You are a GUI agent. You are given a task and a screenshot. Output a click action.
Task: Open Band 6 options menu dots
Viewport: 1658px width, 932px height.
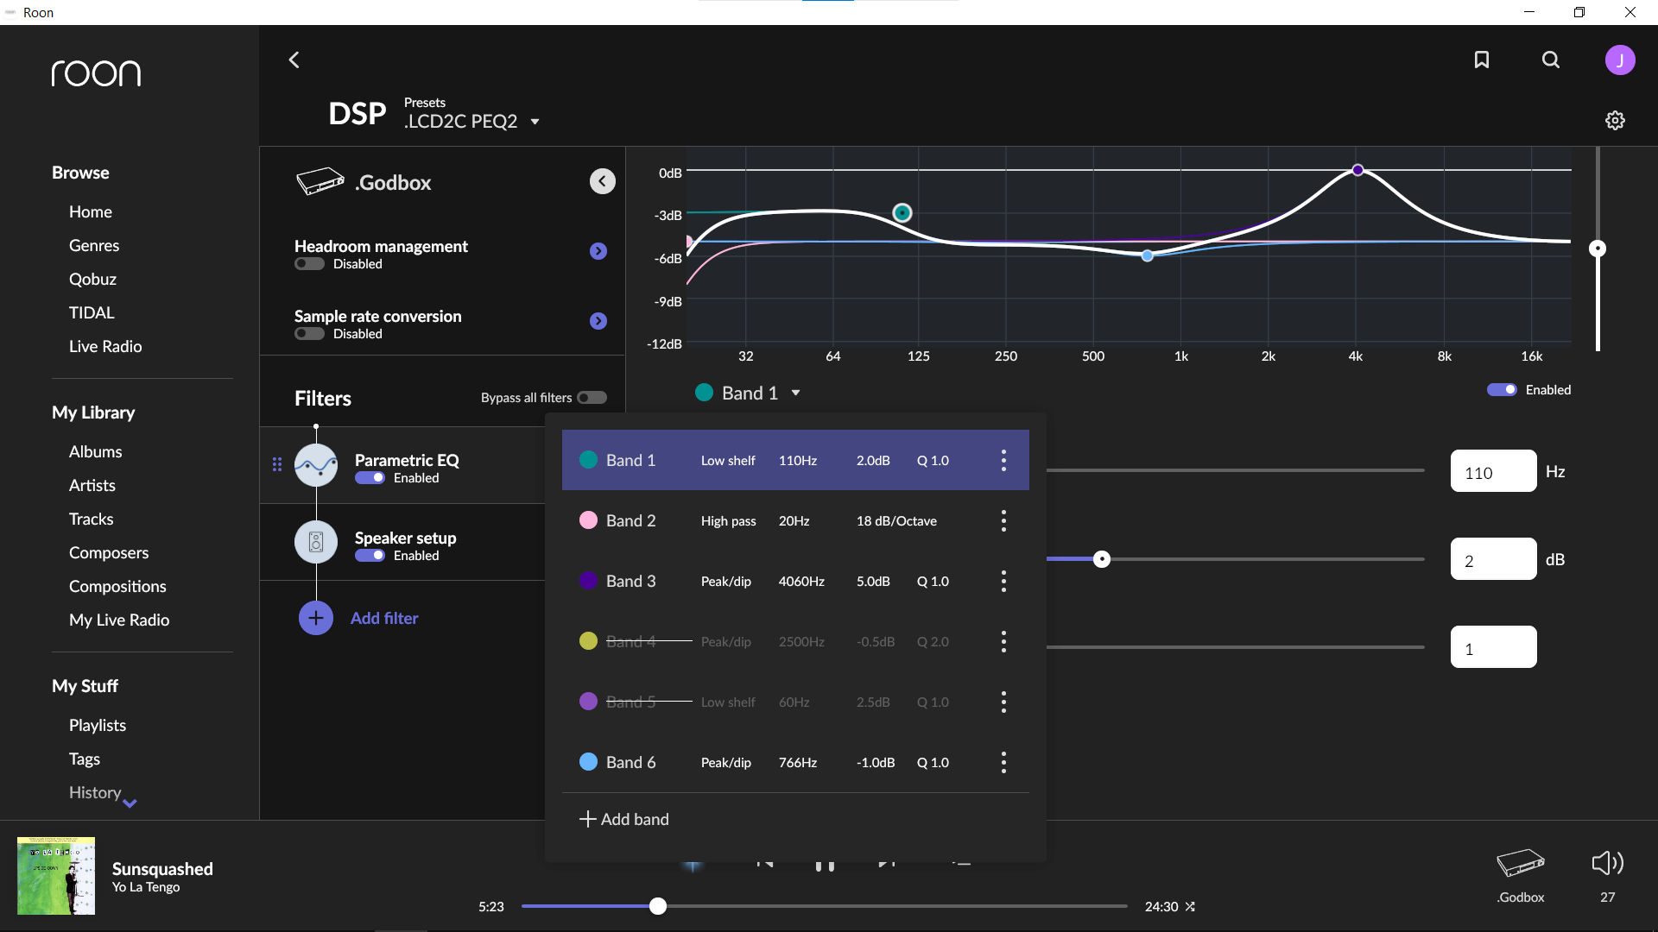point(1003,762)
